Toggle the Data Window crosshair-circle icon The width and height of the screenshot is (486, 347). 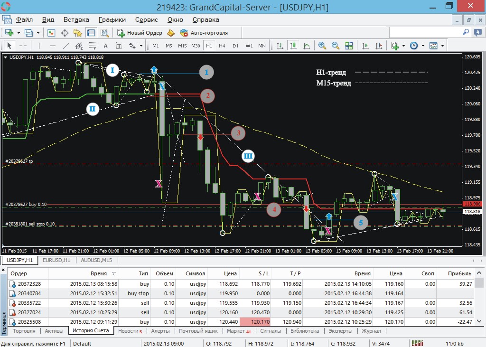65,33
